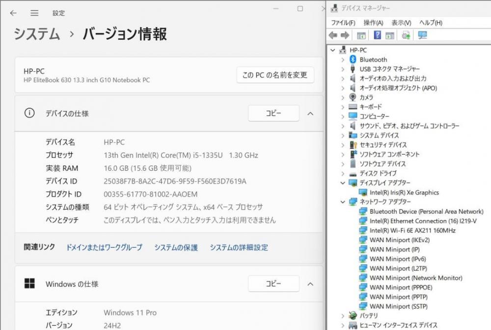Select Intel(R) Iris(R) Xe Graphics device
The height and width of the screenshot is (330, 491).
pos(404,192)
